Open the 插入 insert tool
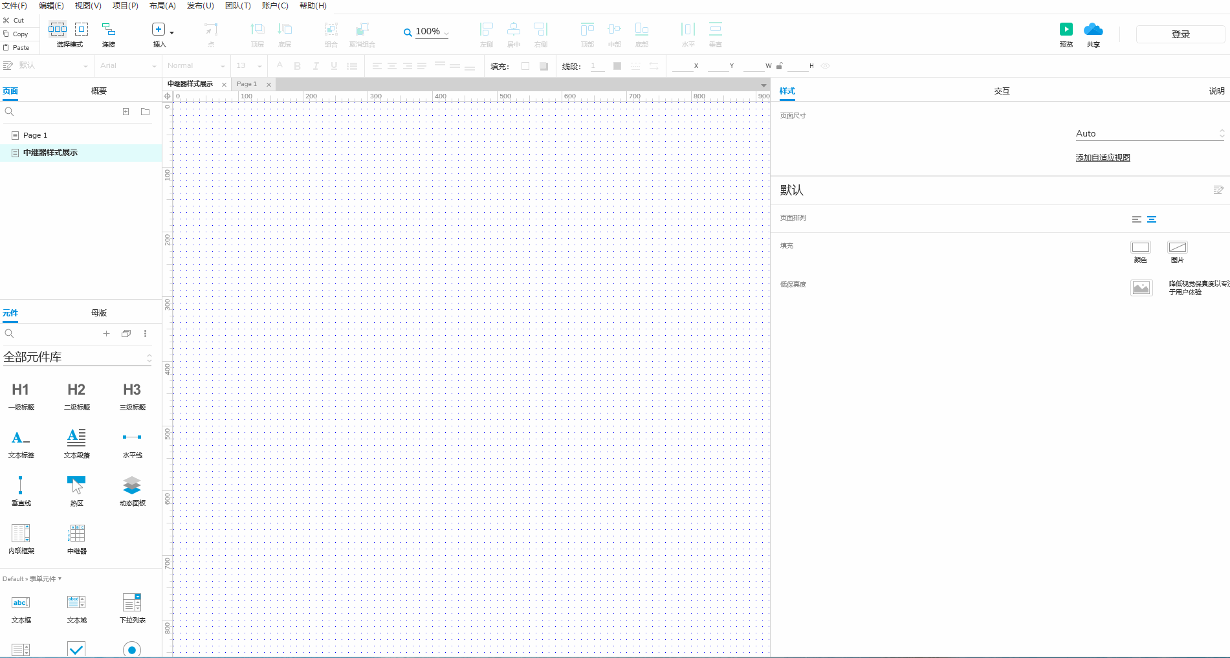Image resolution: width=1230 pixels, height=658 pixels. click(159, 35)
